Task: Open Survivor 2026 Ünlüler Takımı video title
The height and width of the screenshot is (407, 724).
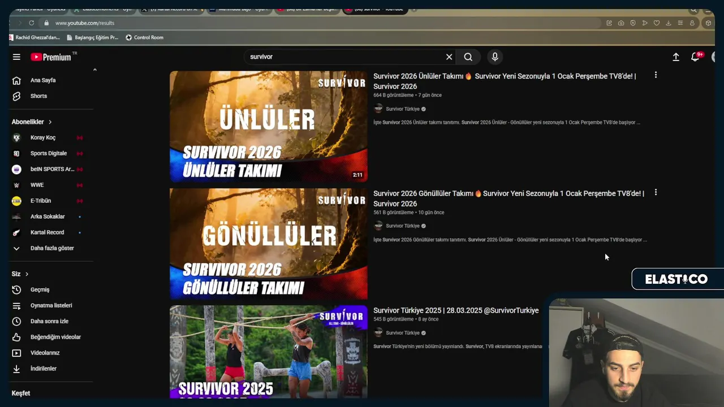Action: coord(505,81)
